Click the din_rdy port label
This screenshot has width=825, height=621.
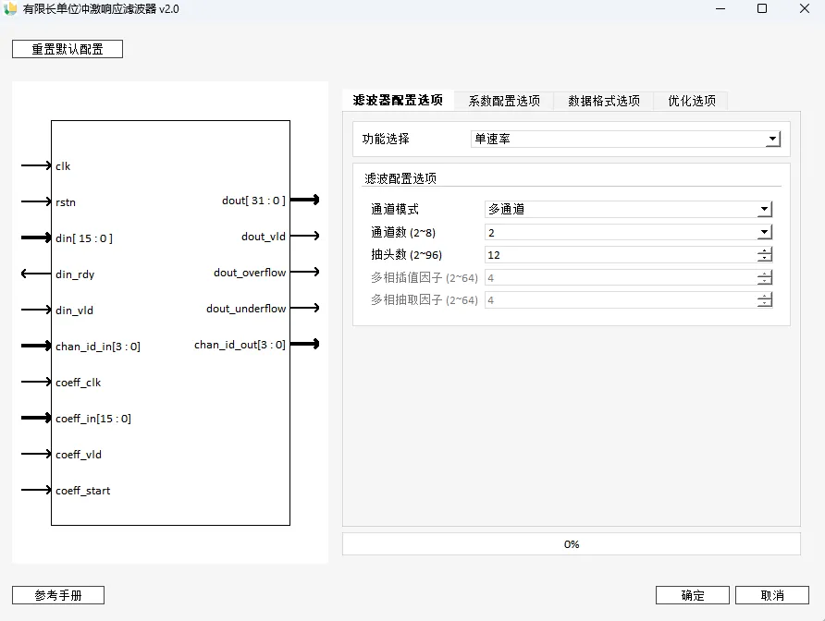75,274
